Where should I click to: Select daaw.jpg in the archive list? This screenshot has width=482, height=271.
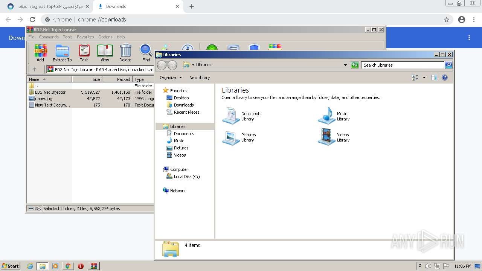coord(90,99)
